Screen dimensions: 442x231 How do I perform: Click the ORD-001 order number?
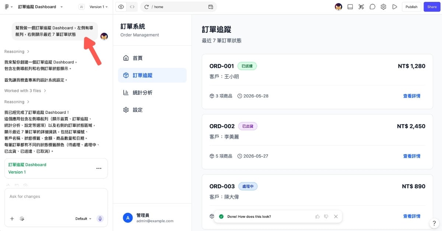coord(222,66)
